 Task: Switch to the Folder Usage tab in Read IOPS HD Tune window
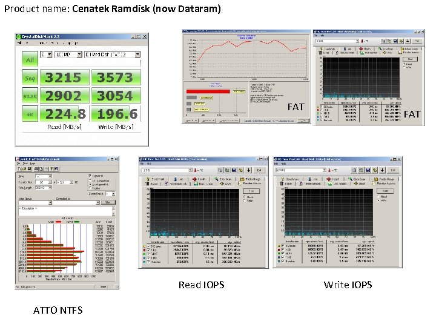click(249, 179)
